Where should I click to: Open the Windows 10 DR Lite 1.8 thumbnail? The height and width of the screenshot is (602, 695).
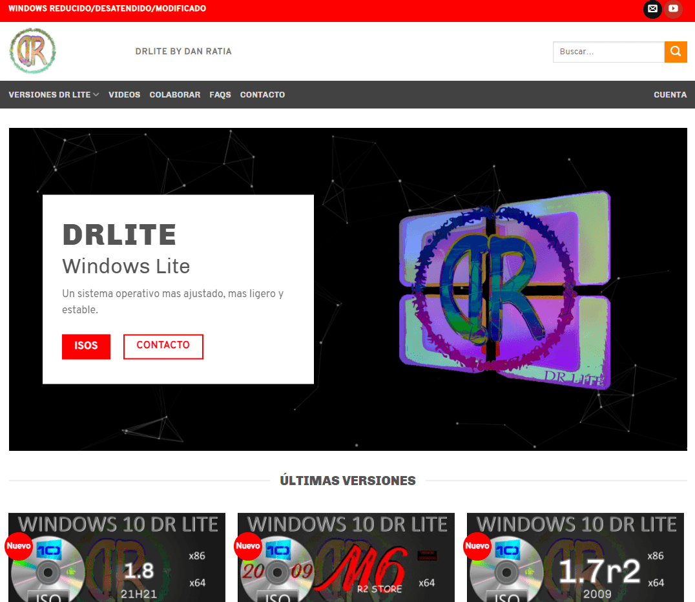point(117,557)
